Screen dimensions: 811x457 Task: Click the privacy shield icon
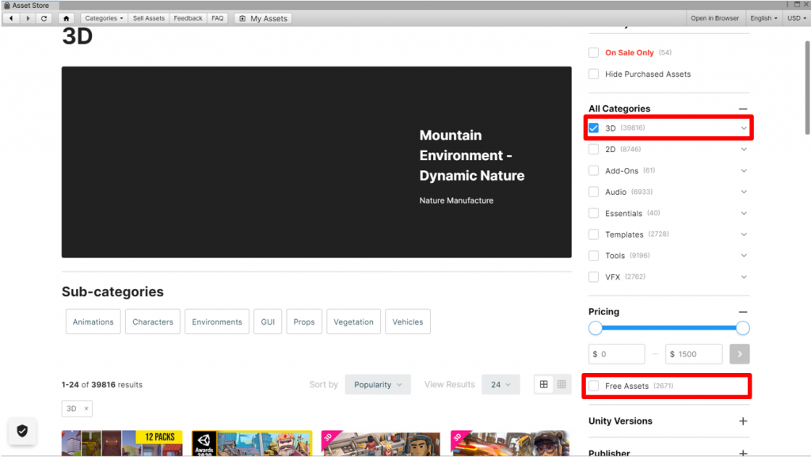[x=22, y=431]
